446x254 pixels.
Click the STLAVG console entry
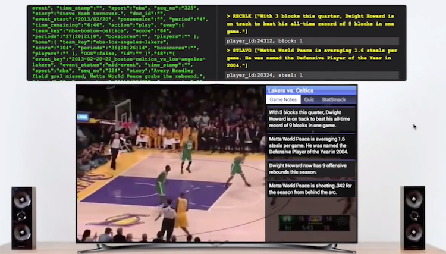[312, 58]
